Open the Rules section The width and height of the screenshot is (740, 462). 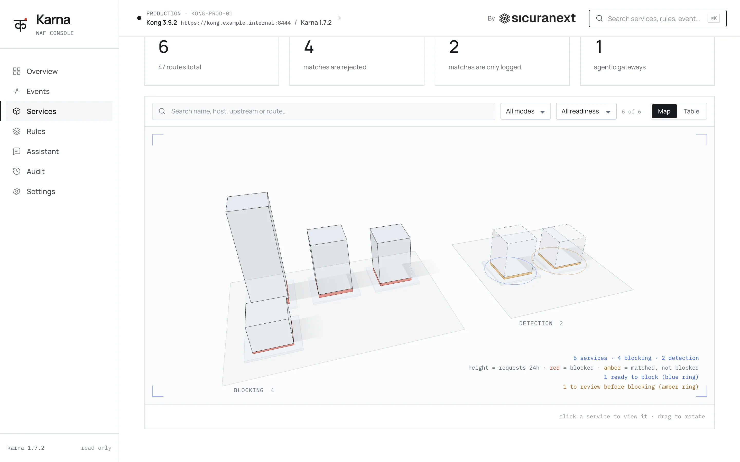pos(59,131)
